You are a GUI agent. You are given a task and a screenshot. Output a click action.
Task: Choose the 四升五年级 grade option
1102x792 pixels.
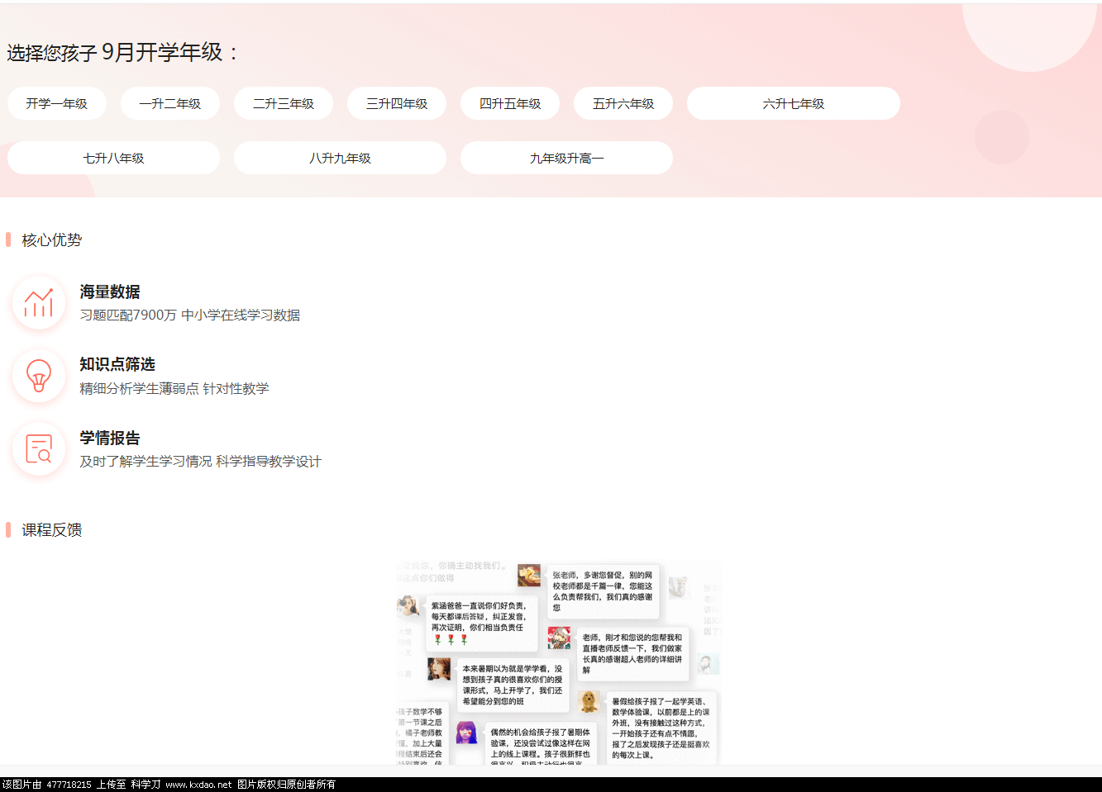[510, 102]
